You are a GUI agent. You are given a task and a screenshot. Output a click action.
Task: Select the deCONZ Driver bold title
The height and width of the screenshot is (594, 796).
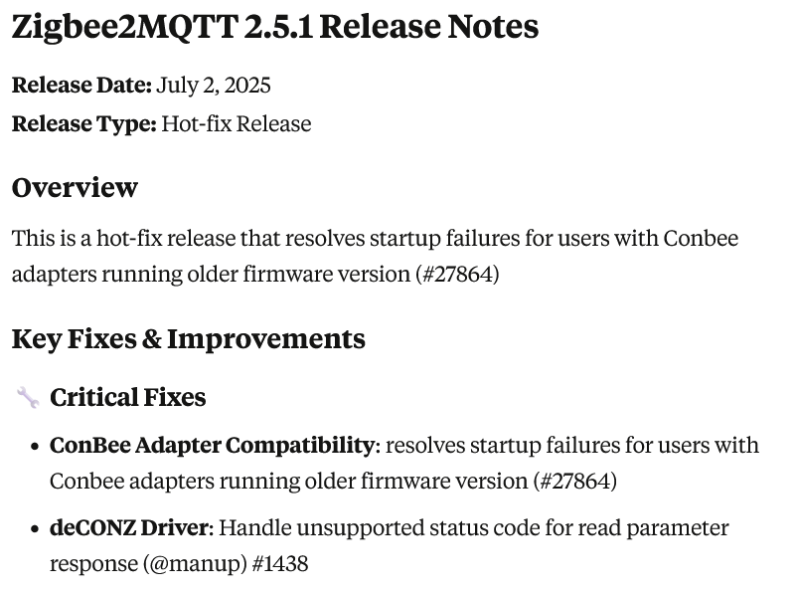click(131, 528)
